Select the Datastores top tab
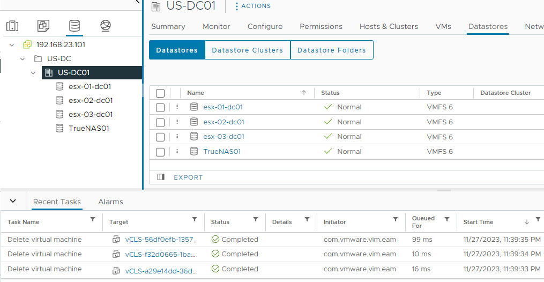This screenshot has width=544, height=282. [488, 26]
